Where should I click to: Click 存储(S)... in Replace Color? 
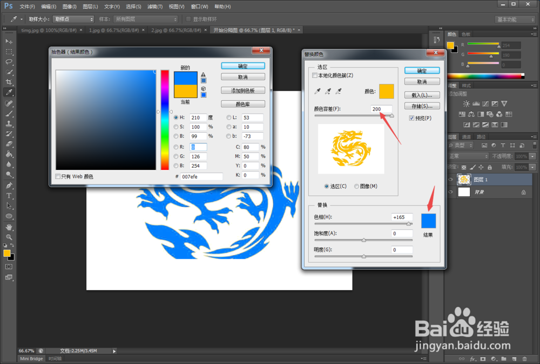(422, 106)
